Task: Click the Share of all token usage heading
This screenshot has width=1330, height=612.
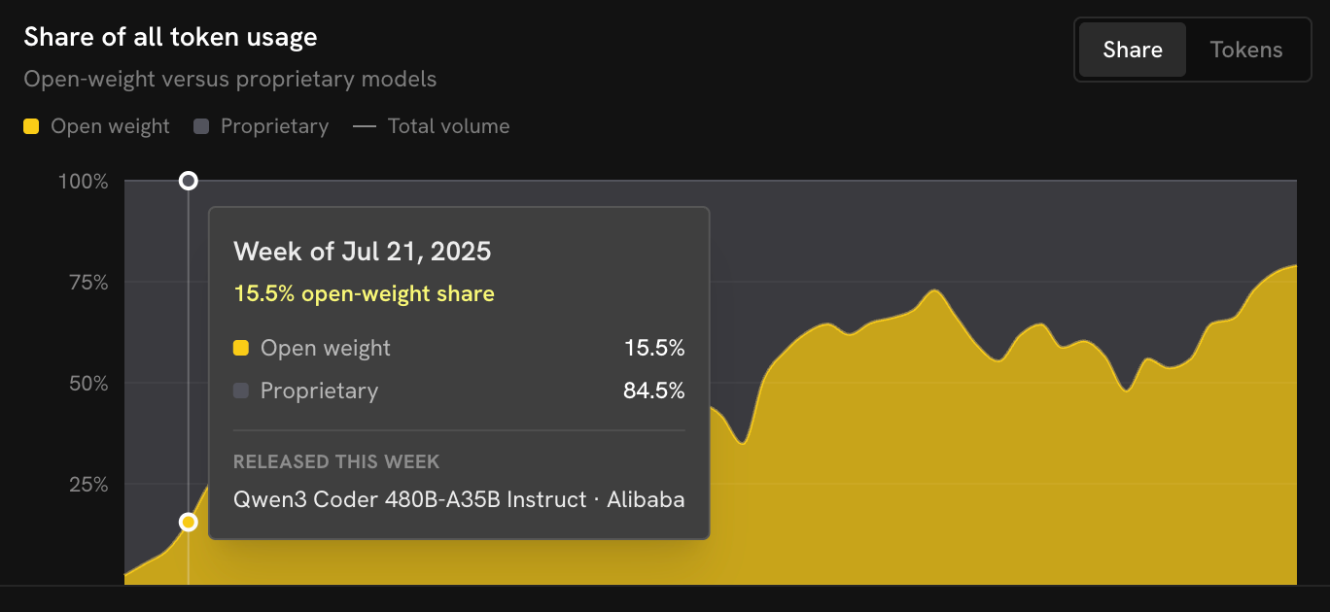Action: [x=170, y=38]
